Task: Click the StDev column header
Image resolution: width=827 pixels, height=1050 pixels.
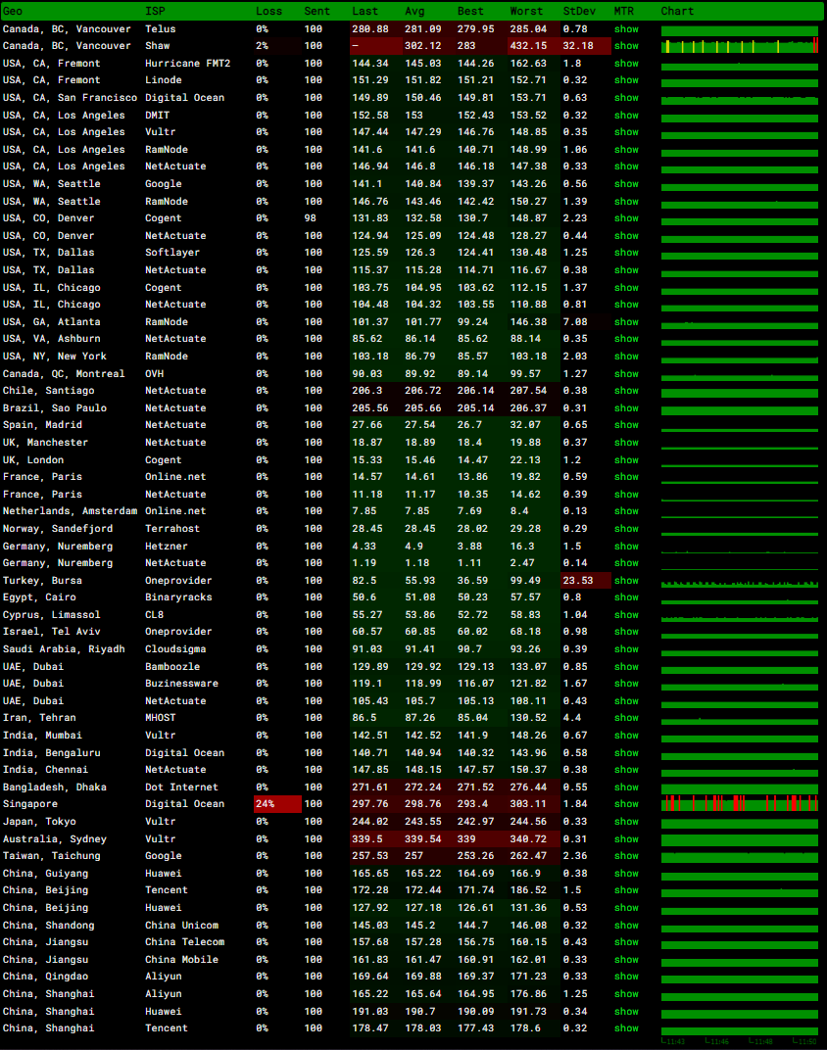Action: pyautogui.click(x=576, y=11)
